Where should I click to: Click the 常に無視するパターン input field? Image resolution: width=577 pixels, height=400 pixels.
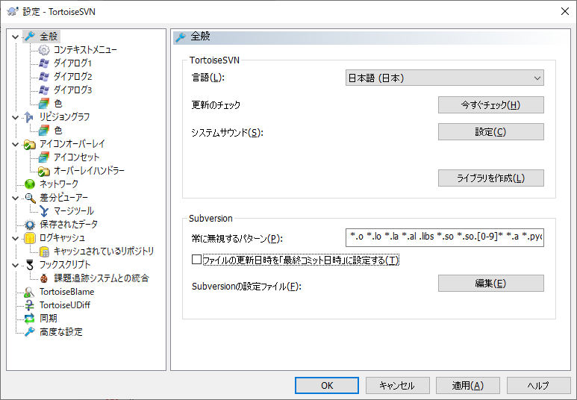coord(445,237)
